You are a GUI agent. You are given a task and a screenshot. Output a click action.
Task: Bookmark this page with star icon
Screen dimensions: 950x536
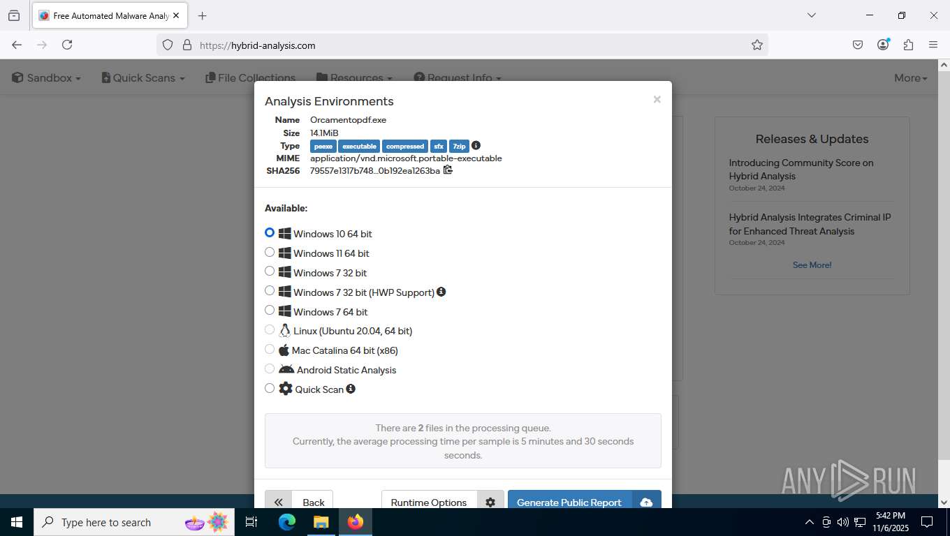tap(757, 45)
